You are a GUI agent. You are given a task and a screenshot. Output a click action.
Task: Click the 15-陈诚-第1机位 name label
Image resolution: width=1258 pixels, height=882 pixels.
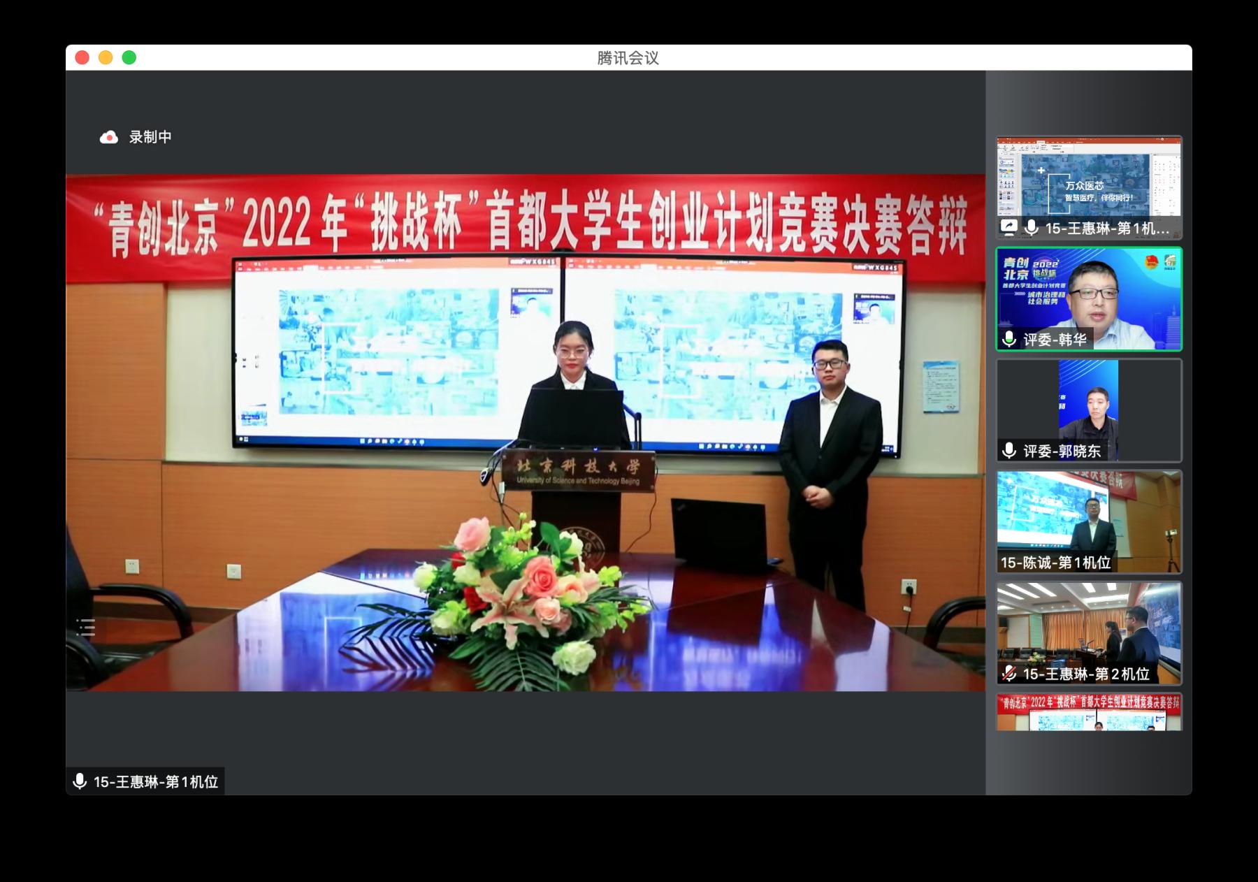pyautogui.click(x=1055, y=563)
